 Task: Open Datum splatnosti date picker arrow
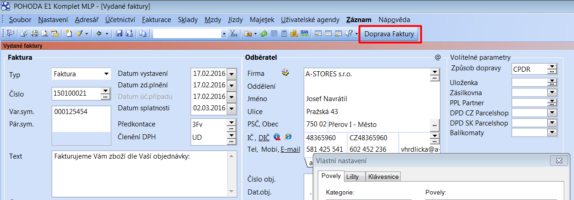(x=231, y=108)
